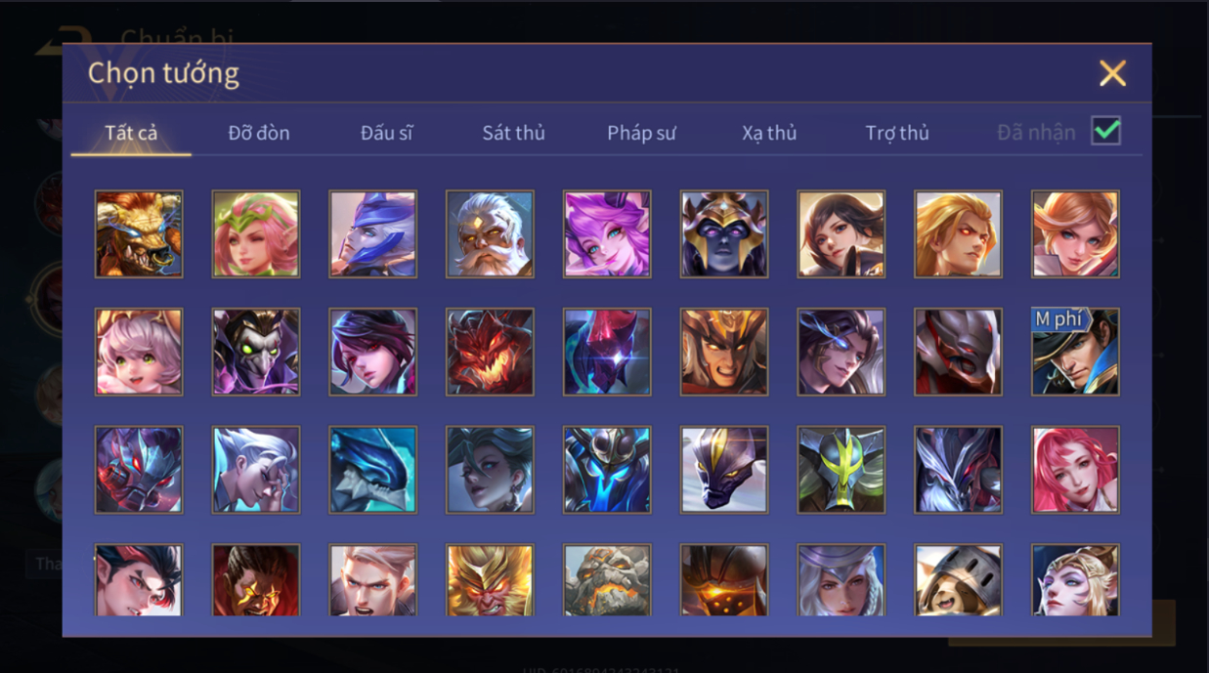Select purple-haired girl with teal eyes
This screenshot has width=1209, height=673.
coord(607,234)
